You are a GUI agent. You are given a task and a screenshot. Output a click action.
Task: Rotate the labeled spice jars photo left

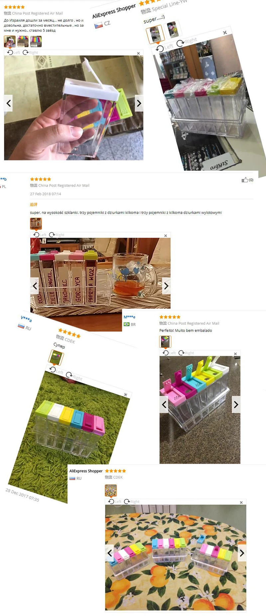pyautogui.click(x=40, y=235)
